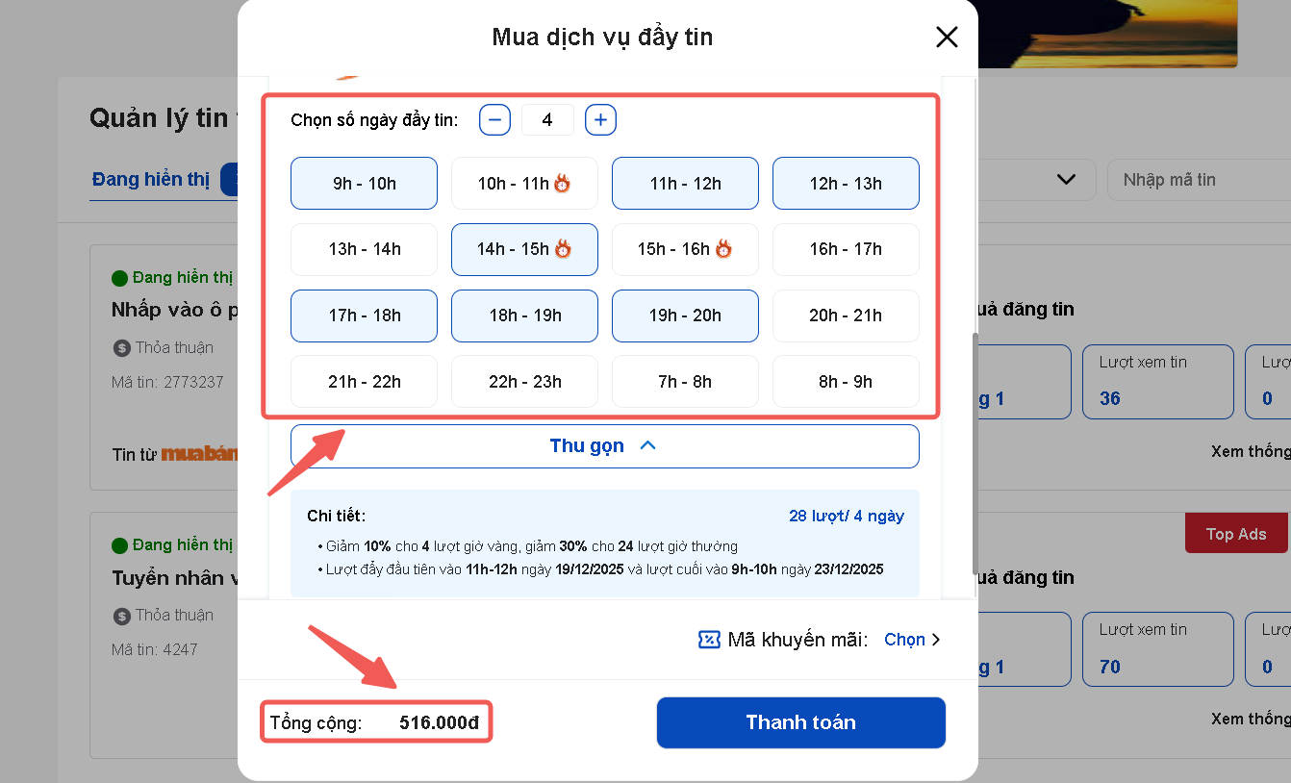Click the promo code voucher icon
The height and width of the screenshot is (783, 1291).
point(709,640)
